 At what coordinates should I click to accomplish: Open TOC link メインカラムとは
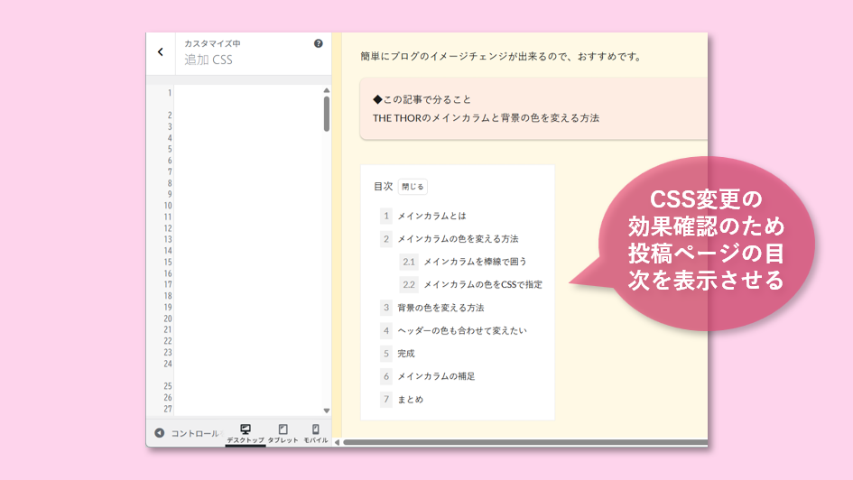tap(431, 216)
